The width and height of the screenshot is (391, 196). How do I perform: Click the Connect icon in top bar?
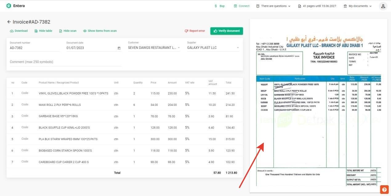pyautogui.click(x=235, y=6)
